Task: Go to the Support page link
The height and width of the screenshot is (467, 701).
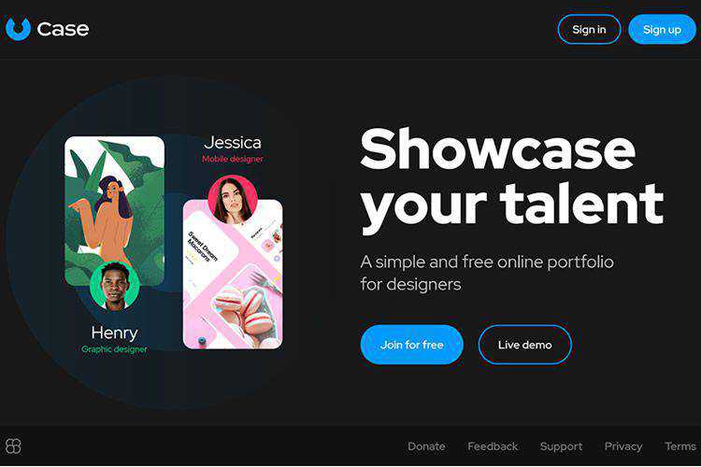Action: [561, 446]
